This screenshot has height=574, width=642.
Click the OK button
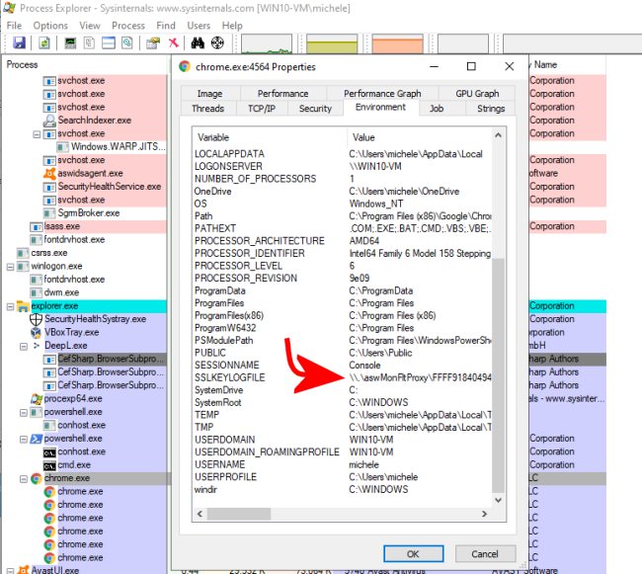click(413, 554)
